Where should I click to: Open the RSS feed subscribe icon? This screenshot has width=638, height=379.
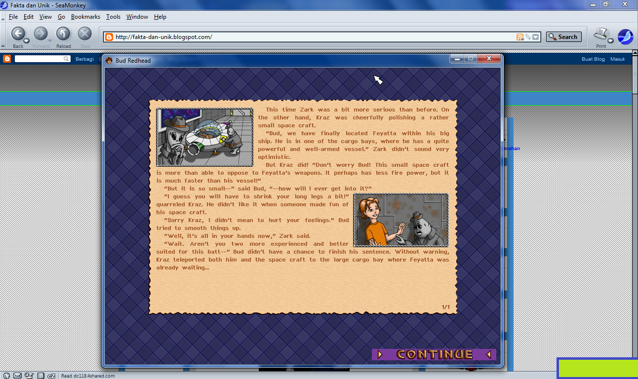(x=519, y=37)
